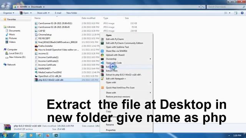Select the Income Certificate(2) file
246x138 pixels.
pyautogui.click(x=48, y=61)
